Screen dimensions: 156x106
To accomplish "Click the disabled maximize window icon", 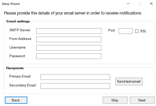I will tap(140, 4).
